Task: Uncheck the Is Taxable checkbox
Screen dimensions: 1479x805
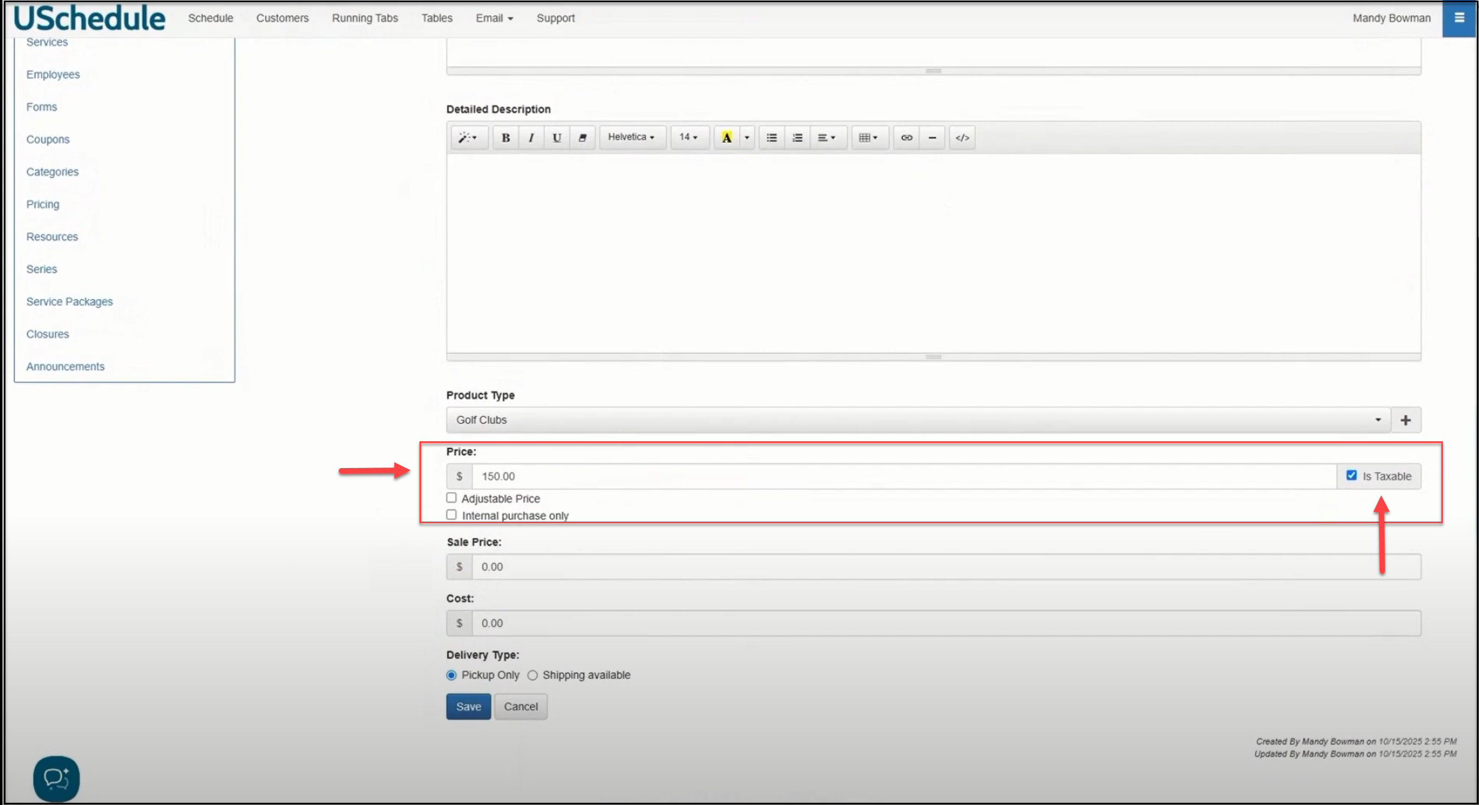Action: coord(1351,476)
